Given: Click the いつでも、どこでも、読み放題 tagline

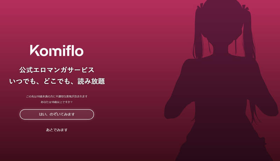Looking at the screenshot, I should coord(57,81).
